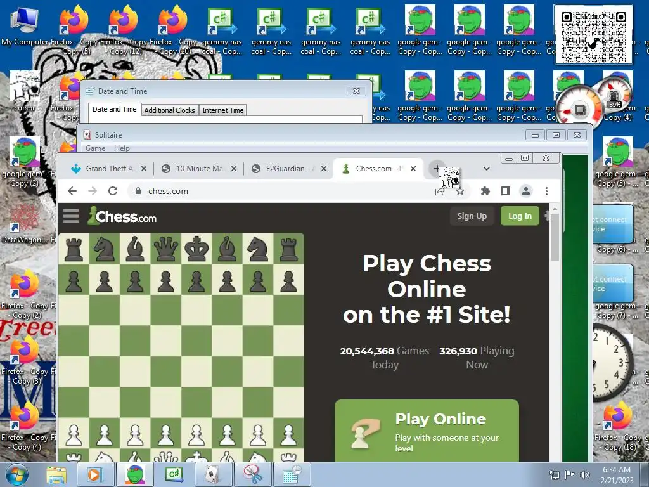The height and width of the screenshot is (487, 649).
Task: Open the Windows Start menu
Action: pyautogui.click(x=16, y=474)
